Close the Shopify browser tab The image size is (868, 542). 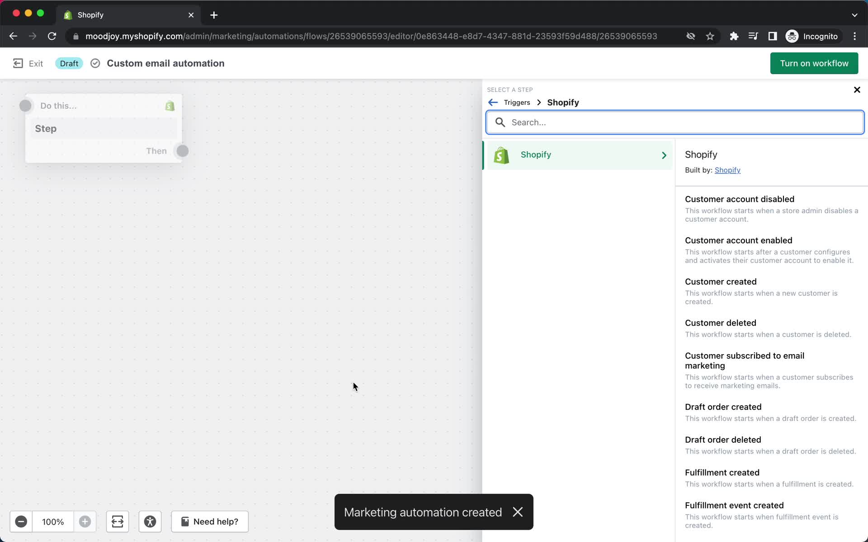coord(191,15)
